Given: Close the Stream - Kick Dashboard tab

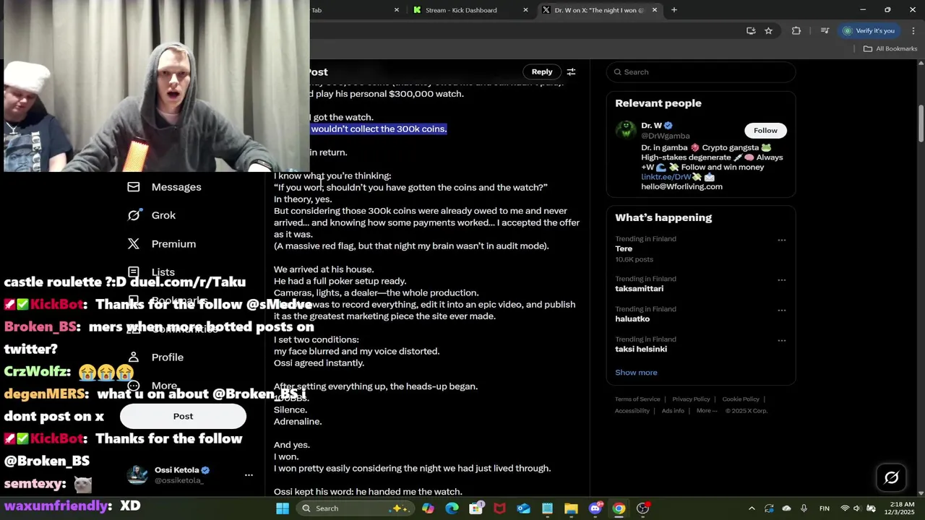Looking at the screenshot, I should (525, 10).
